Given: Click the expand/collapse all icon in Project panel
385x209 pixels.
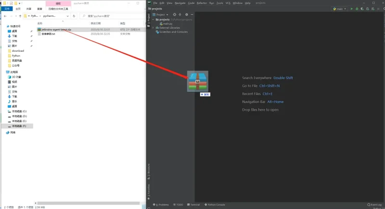Looking at the screenshot, I should [x=180, y=14].
